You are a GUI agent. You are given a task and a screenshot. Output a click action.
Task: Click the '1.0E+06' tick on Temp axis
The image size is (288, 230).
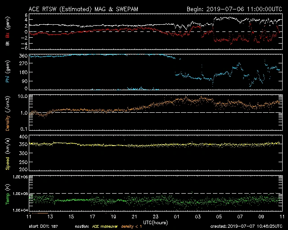(20, 177)
